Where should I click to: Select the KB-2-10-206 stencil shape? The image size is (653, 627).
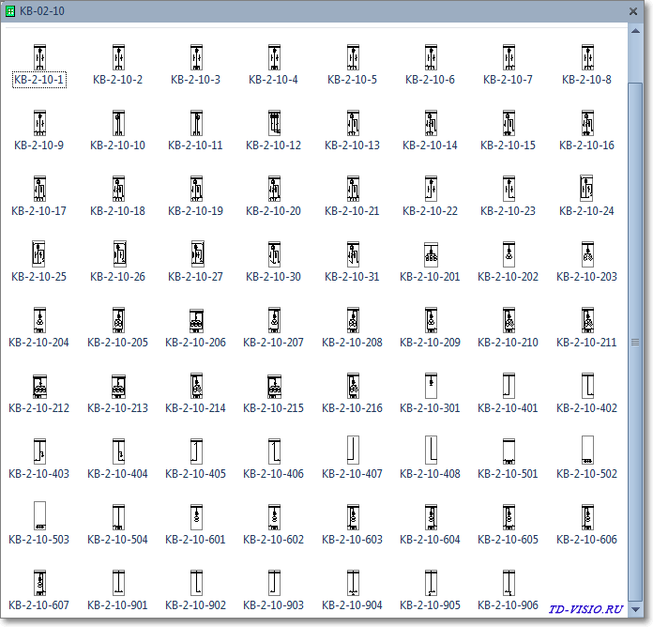[x=196, y=321]
